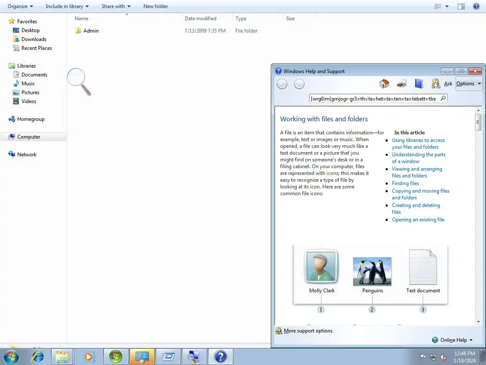Open Windows Media Player from taskbar
The width and height of the screenshot is (486, 365).
coord(88,357)
